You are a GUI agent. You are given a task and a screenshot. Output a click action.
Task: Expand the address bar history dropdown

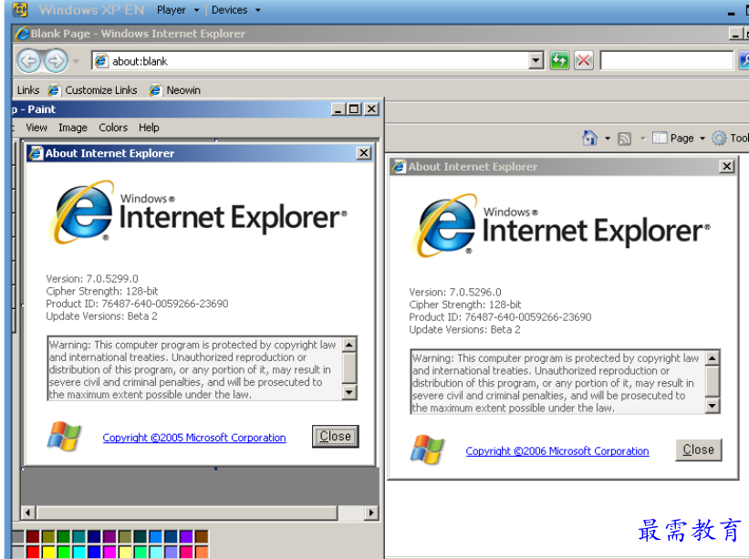[x=536, y=60]
